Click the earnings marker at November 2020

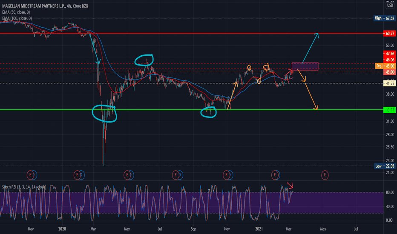click(226, 175)
